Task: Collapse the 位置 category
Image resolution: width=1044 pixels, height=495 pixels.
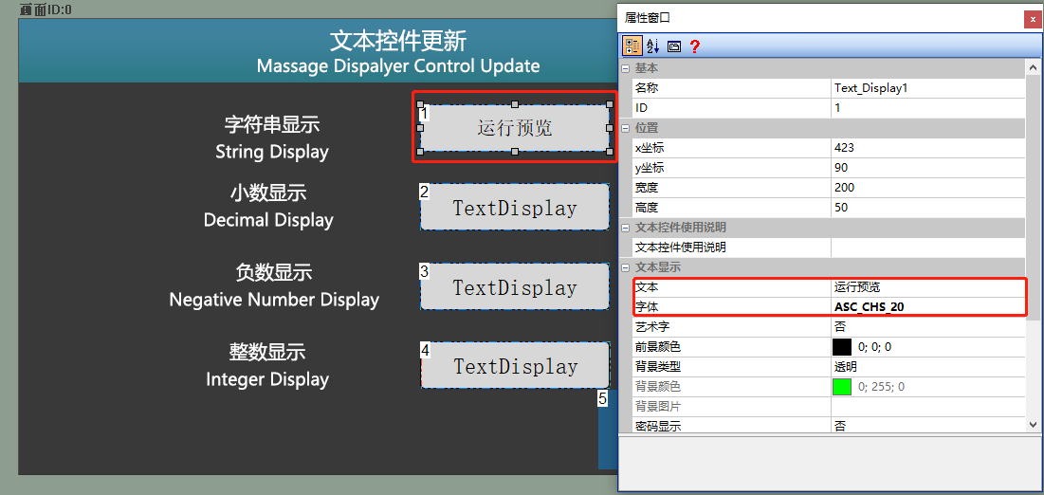Action: 625,128
